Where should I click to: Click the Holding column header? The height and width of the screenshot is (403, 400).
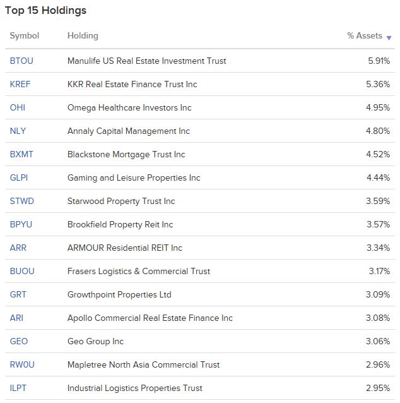point(83,35)
